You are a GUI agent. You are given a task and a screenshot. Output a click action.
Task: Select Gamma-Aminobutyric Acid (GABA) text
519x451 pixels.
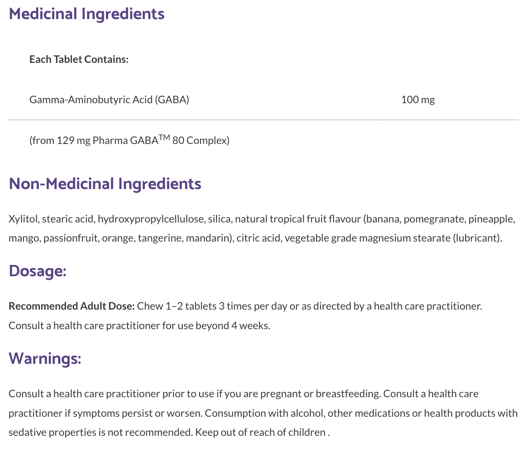pos(109,100)
